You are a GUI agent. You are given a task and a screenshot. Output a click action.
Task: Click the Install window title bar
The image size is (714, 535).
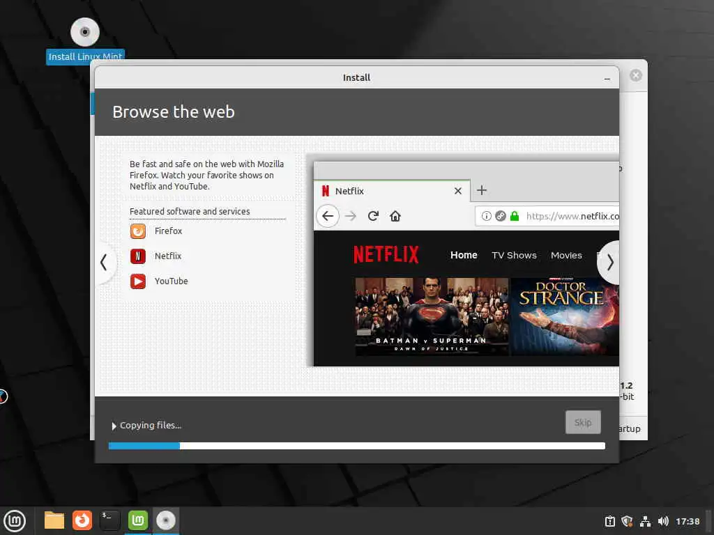tap(356, 78)
